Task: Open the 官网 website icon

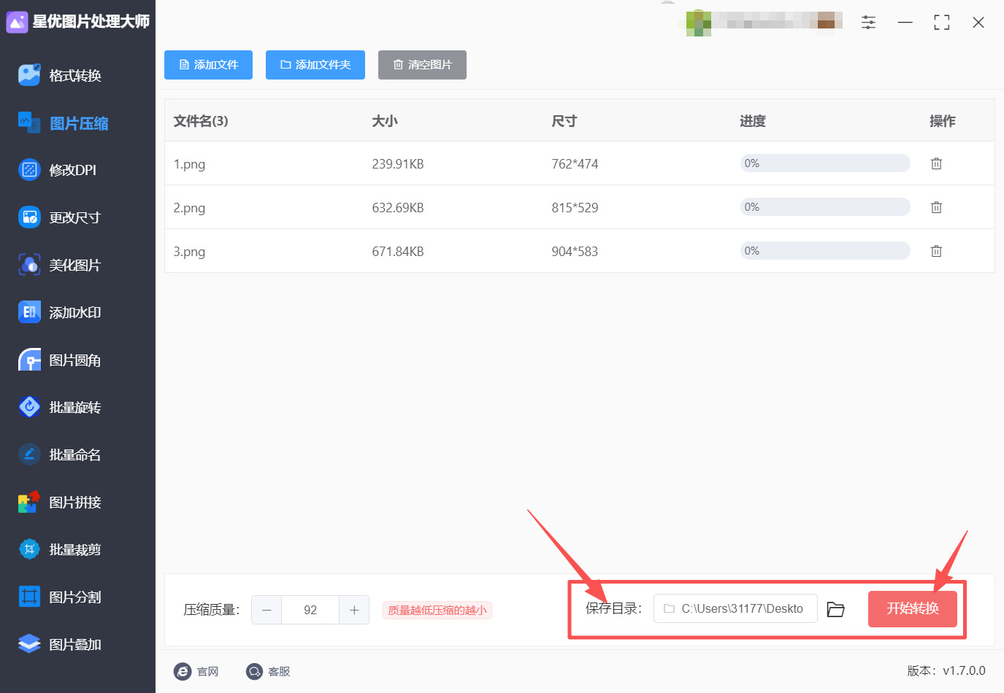Action: (x=183, y=671)
